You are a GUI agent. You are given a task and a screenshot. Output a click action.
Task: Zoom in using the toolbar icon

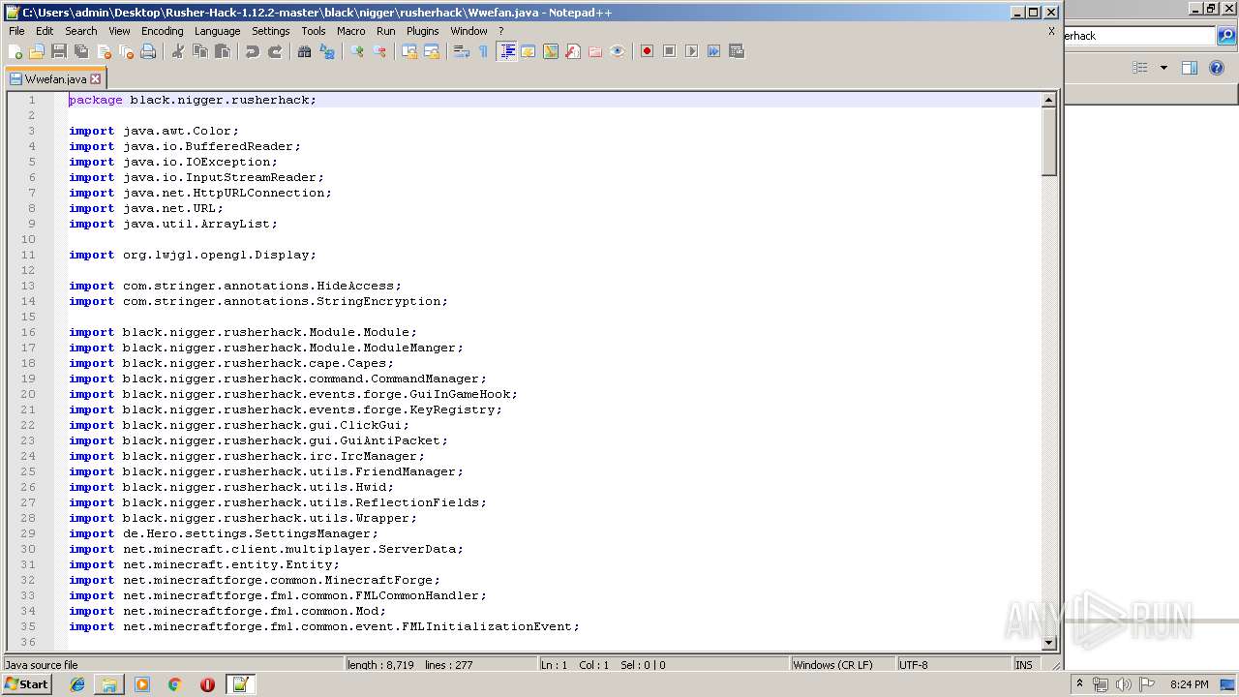(x=357, y=51)
